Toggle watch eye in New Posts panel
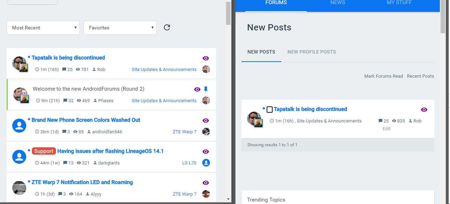Screen dimensions: 450x204 click(x=424, y=110)
